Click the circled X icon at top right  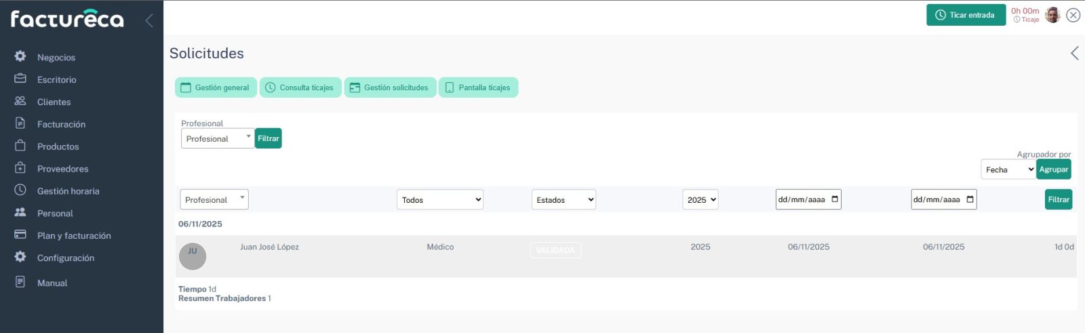coord(1073,15)
